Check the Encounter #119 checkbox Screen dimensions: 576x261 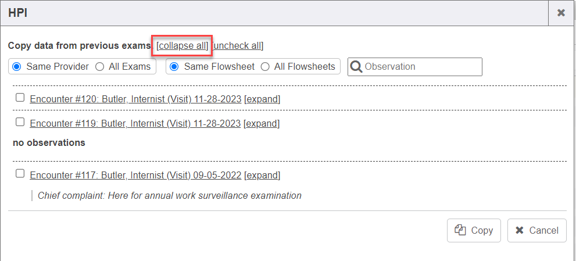pyautogui.click(x=20, y=122)
